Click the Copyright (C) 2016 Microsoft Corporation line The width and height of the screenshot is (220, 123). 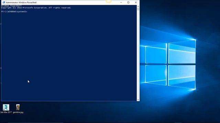point(36,8)
